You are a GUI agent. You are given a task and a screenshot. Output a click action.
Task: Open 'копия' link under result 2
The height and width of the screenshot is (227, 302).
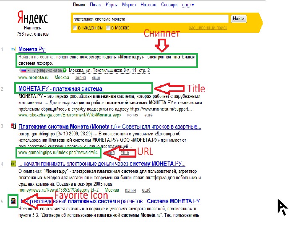(x=133, y=115)
